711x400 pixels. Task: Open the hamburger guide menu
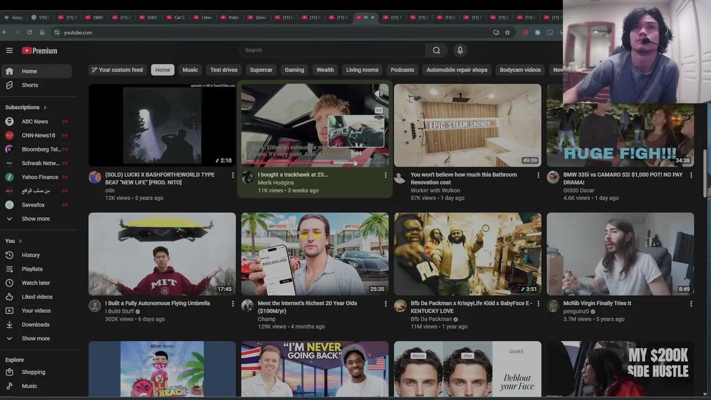point(9,51)
